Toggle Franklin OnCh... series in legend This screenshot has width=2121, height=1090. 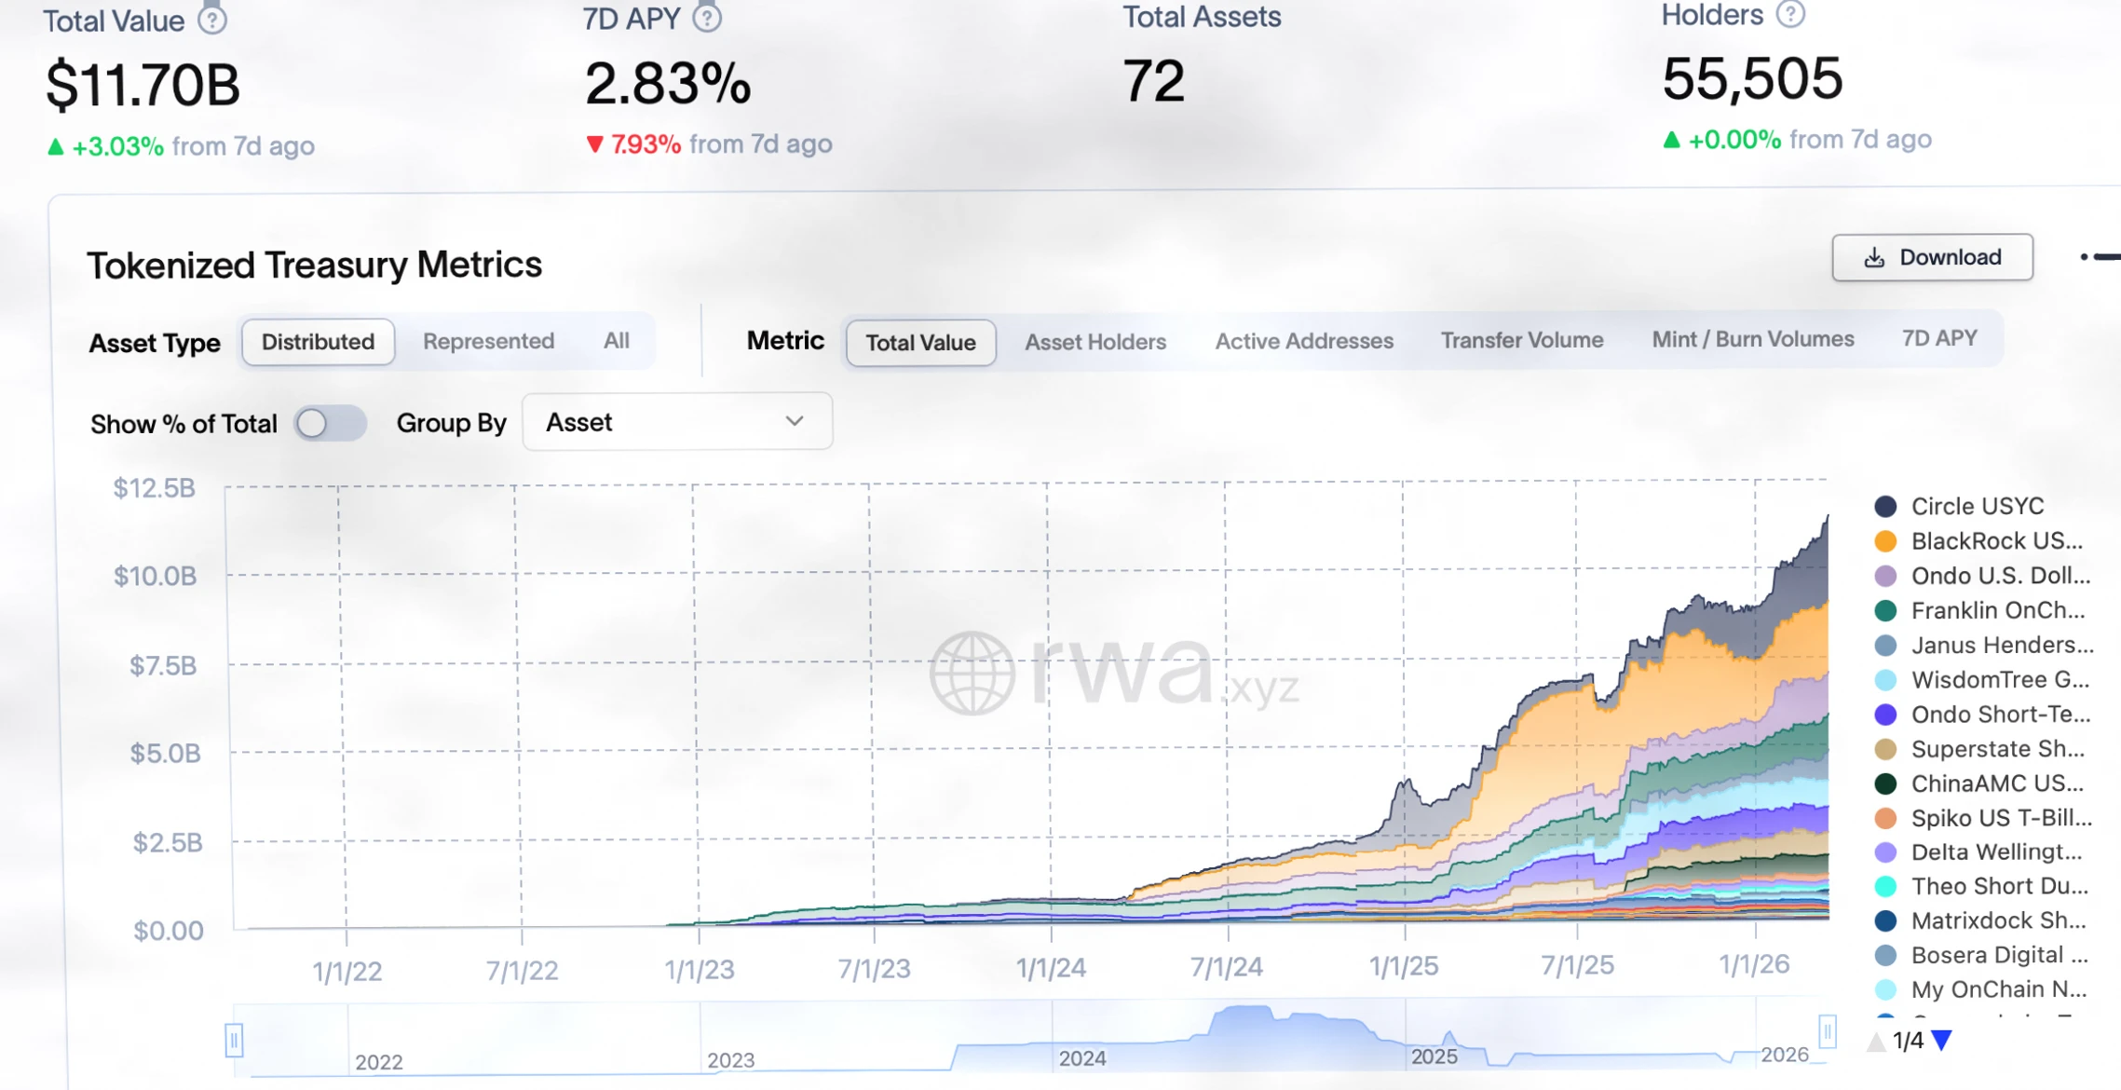pyautogui.click(x=1979, y=610)
